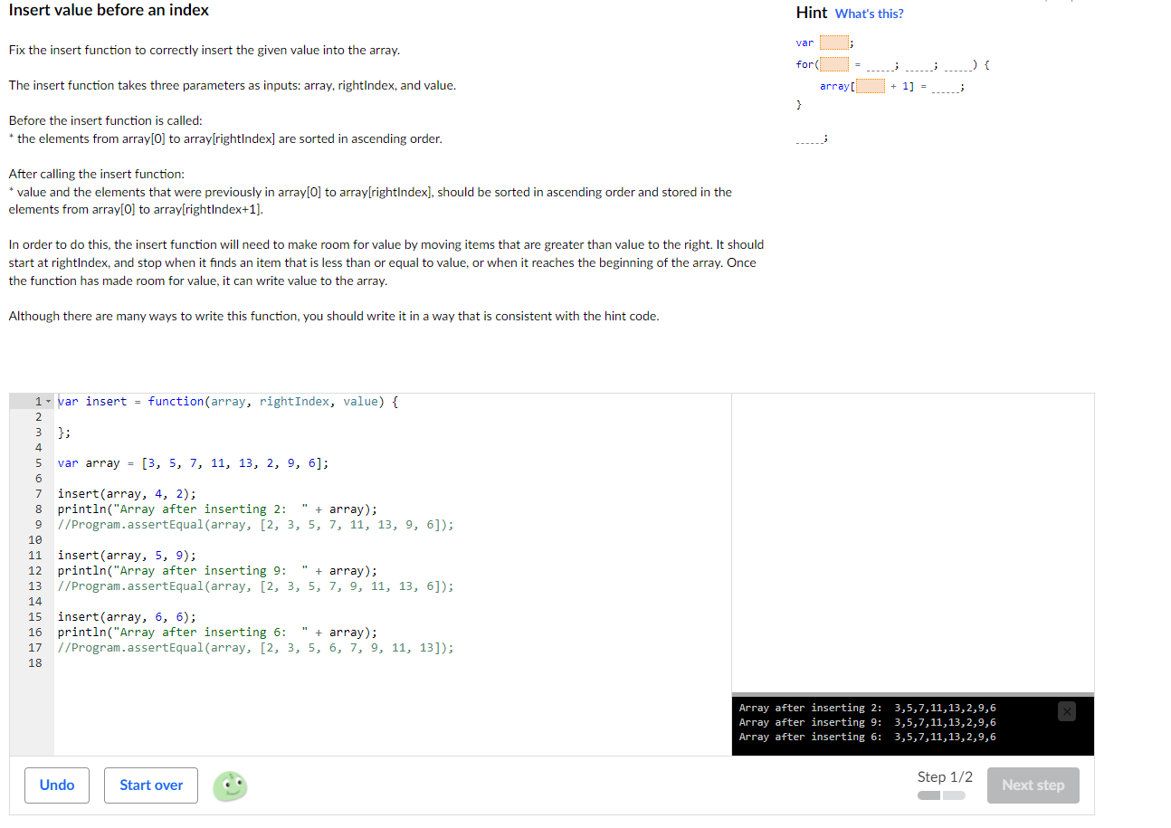
Task: Dismiss the console output panel
Action: [1066, 712]
